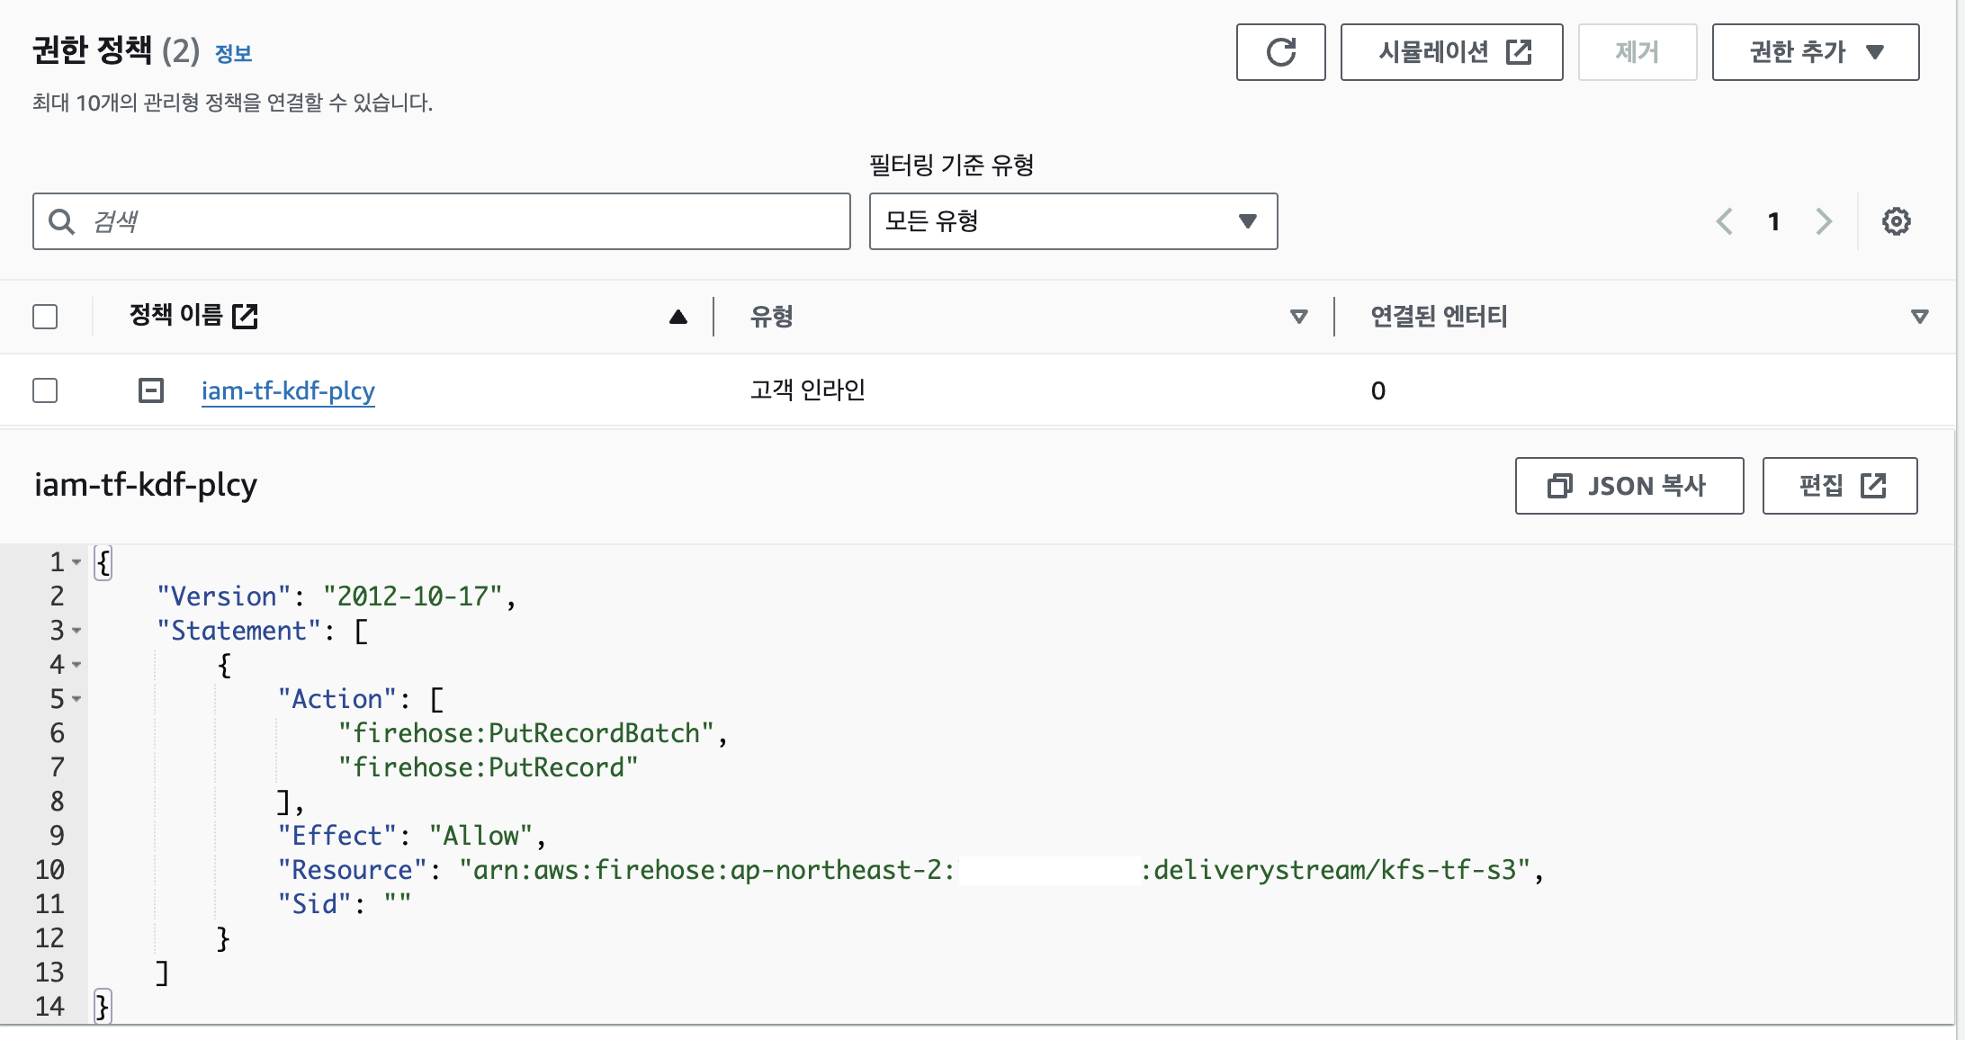Sort by 연결된 엔터티 column arrow
This screenshot has width=1965, height=1040.
point(1919,317)
